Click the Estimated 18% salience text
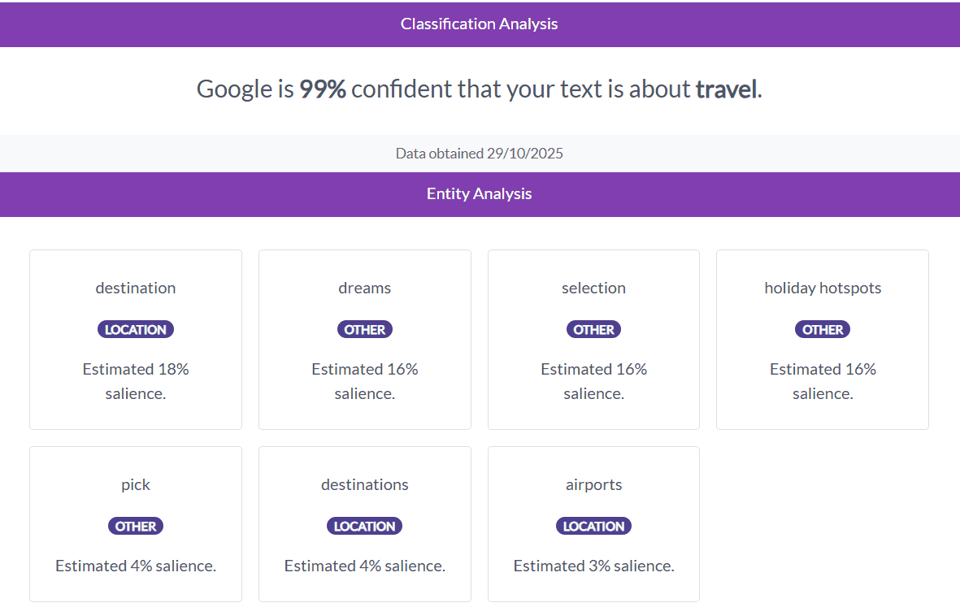Image resolution: width=960 pixels, height=603 pixels. pos(136,381)
